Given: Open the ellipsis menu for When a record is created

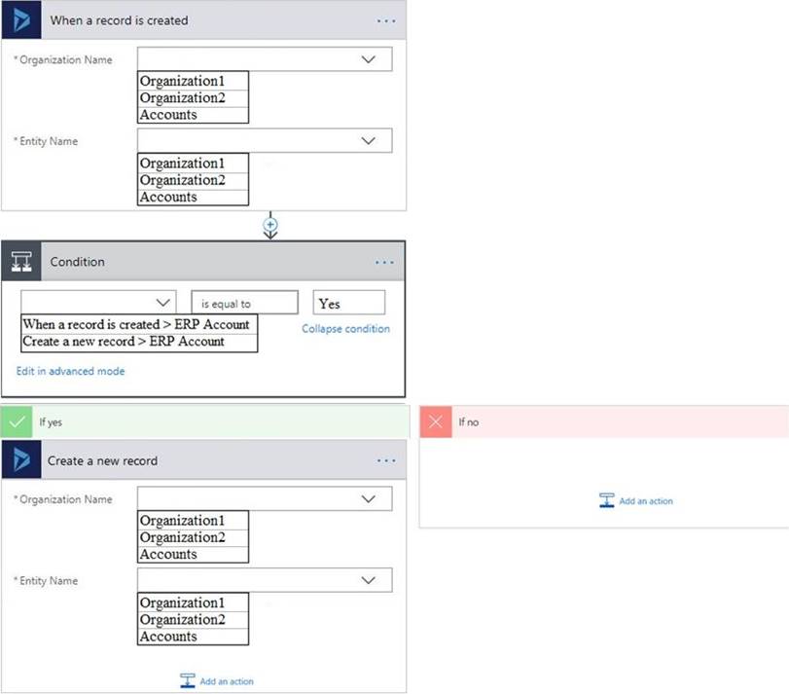Looking at the screenshot, I should click(385, 20).
